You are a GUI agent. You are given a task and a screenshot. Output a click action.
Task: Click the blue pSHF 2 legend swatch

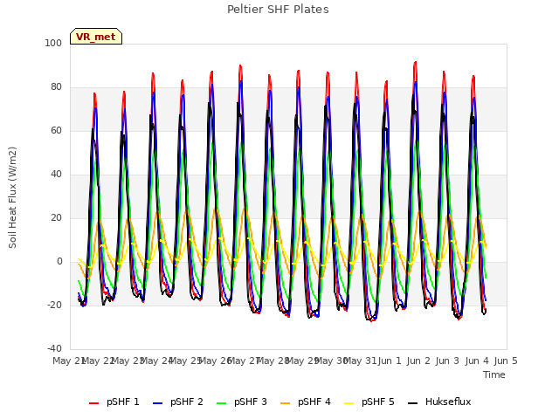(x=157, y=403)
